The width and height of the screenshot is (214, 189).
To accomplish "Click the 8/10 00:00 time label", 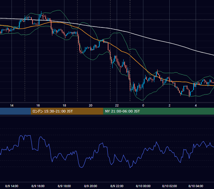I will pos(143,186).
